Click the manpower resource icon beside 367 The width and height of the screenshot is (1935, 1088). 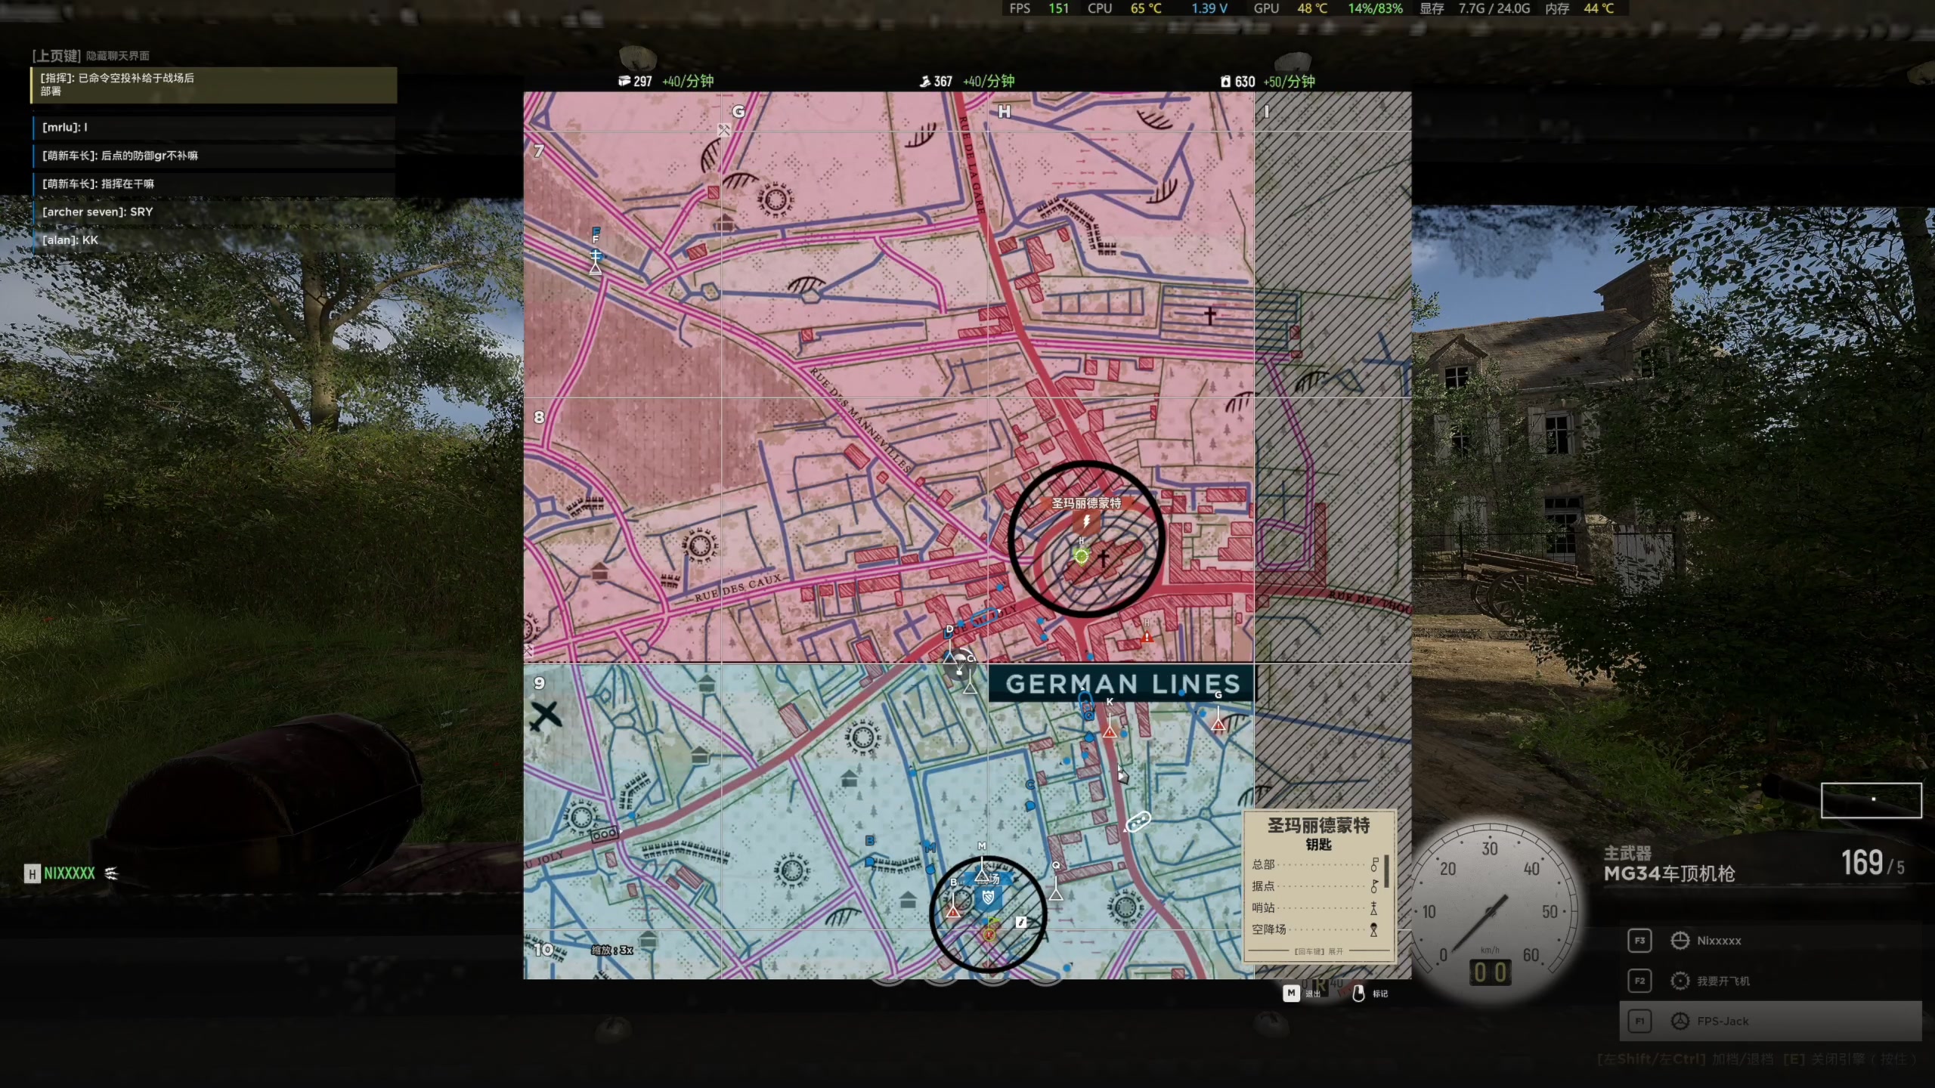coord(925,81)
